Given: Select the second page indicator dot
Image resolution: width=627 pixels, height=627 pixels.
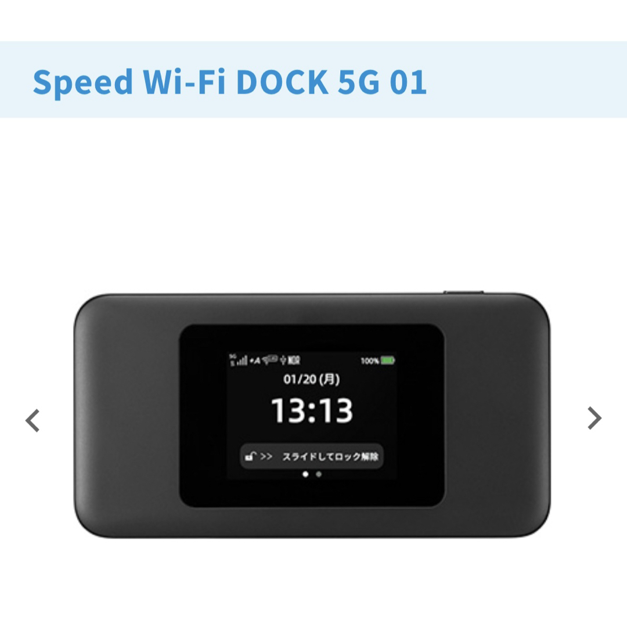Looking at the screenshot, I should point(319,474).
